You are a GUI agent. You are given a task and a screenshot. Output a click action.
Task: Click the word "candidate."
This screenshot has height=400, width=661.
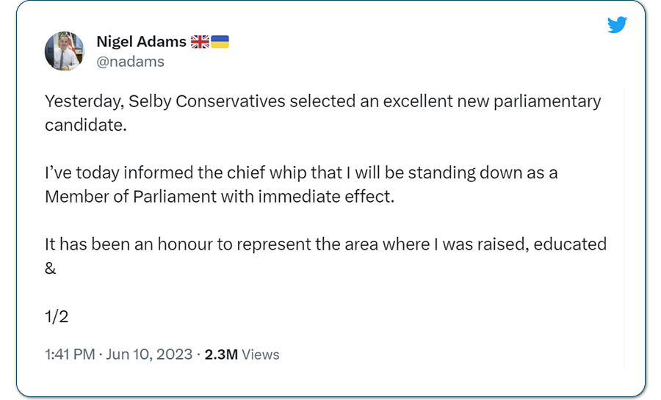(x=86, y=125)
